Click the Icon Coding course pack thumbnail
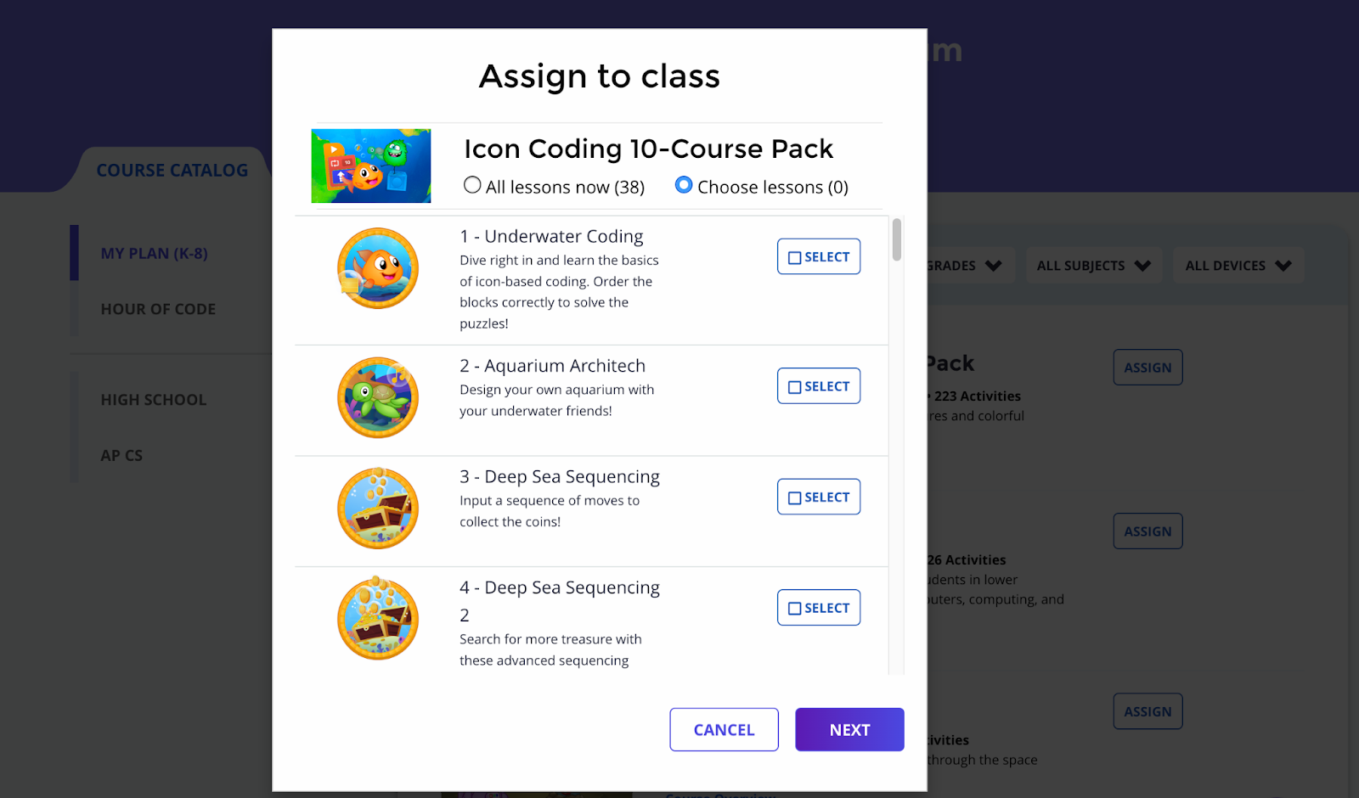The height and width of the screenshot is (798, 1359). point(371,166)
